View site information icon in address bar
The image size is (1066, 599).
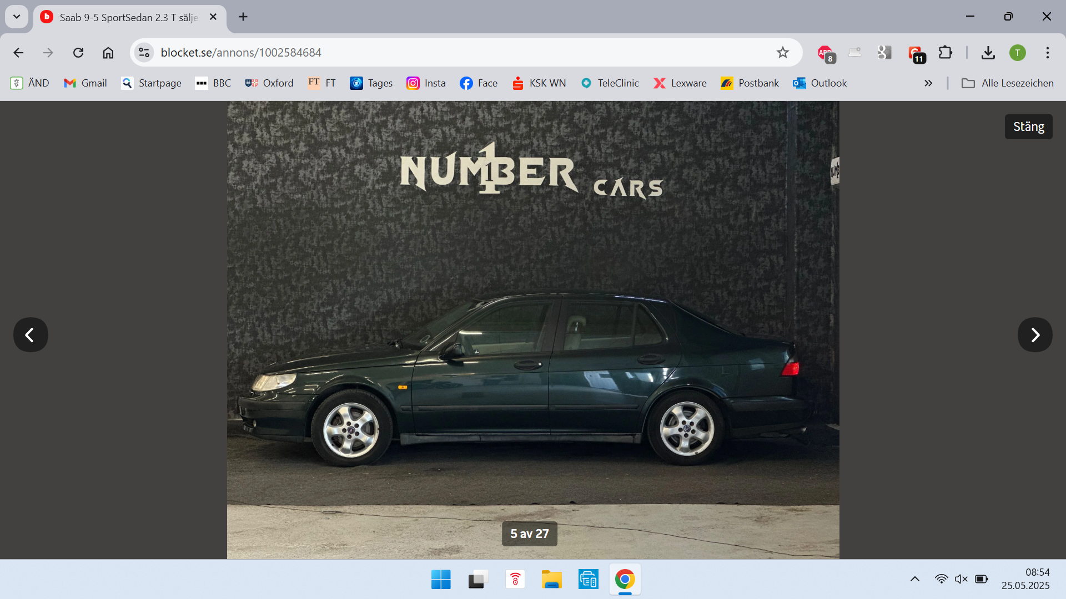coord(144,53)
